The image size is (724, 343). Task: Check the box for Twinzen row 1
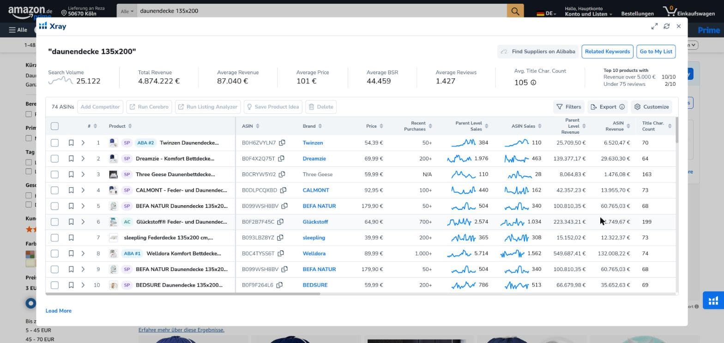[x=54, y=143]
